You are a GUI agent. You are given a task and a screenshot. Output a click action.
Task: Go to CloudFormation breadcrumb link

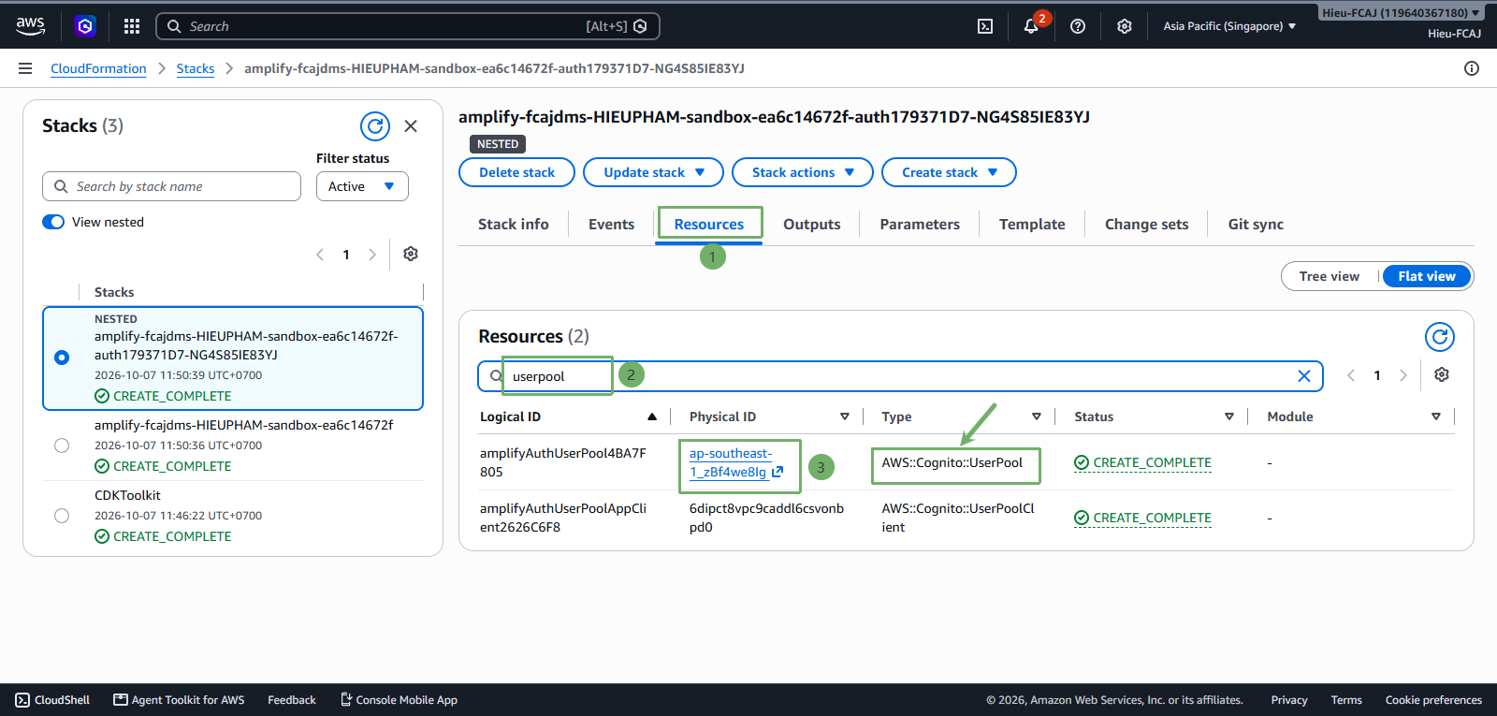[98, 68]
